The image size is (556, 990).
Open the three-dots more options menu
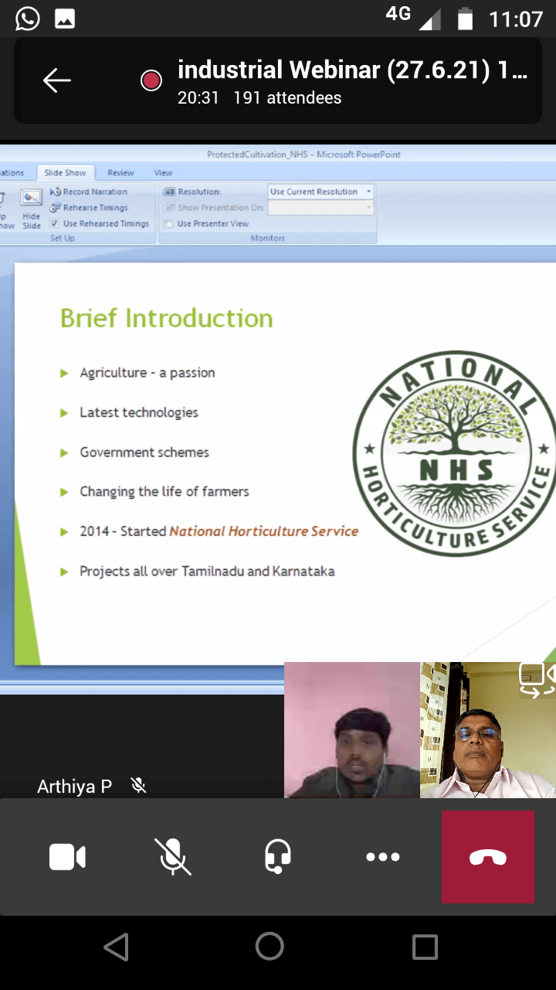pyautogui.click(x=383, y=857)
